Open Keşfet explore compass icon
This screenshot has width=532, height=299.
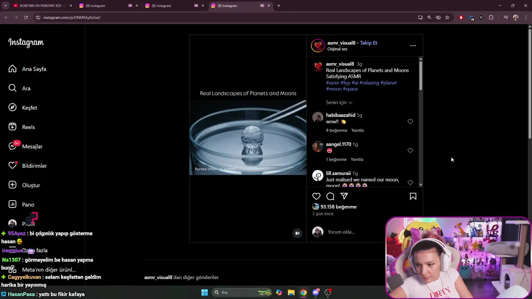pyautogui.click(x=12, y=108)
